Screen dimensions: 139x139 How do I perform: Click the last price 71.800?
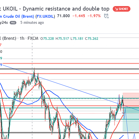click(x=63, y=16)
